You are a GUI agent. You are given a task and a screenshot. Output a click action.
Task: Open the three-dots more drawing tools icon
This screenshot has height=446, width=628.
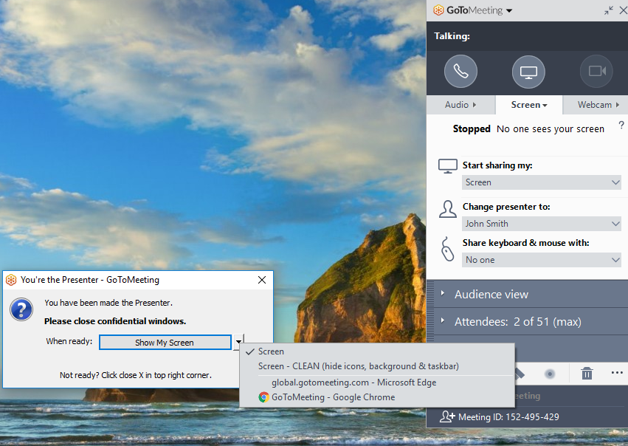pyautogui.click(x=617, y=373)
